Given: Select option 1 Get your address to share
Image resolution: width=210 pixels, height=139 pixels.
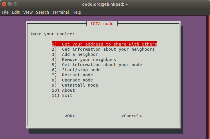Looking at the screenshot, I should (104, 44).
